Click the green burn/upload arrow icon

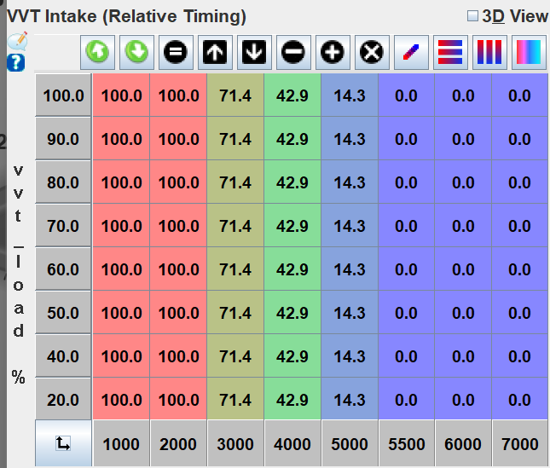pos(98,52)
